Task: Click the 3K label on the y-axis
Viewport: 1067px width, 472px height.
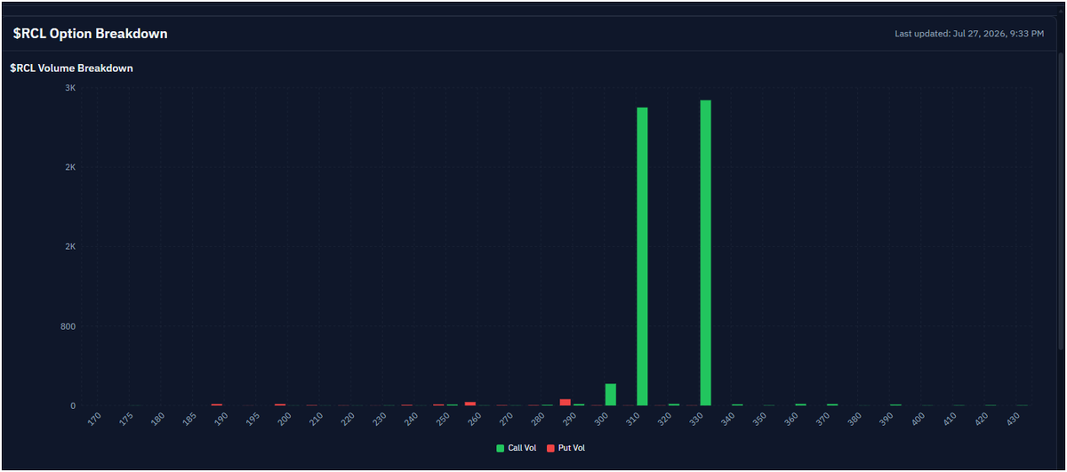Action: coord(70,88)
